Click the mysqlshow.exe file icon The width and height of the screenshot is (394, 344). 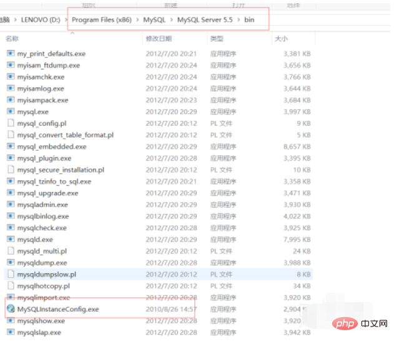pyautogui.click(x=11, y=321)
